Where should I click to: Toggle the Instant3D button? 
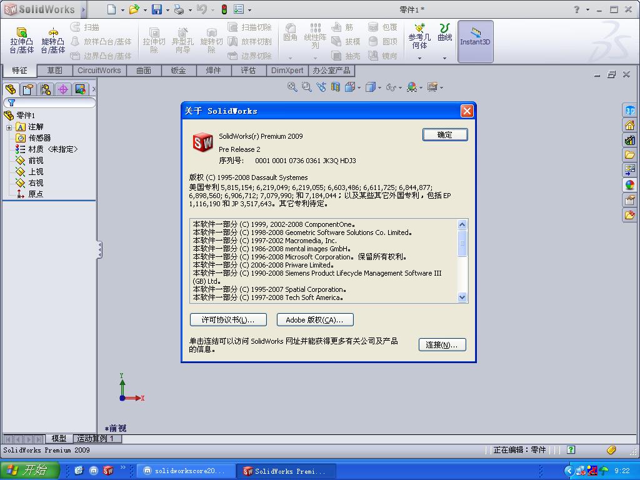tap(475, 41)
